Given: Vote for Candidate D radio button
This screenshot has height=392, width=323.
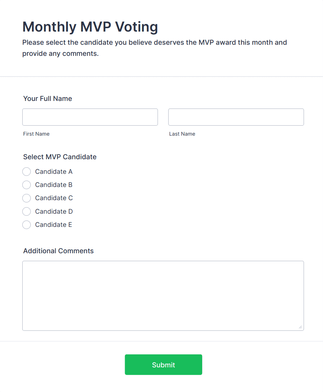Looking at the screenshot, I should [27, 212].
